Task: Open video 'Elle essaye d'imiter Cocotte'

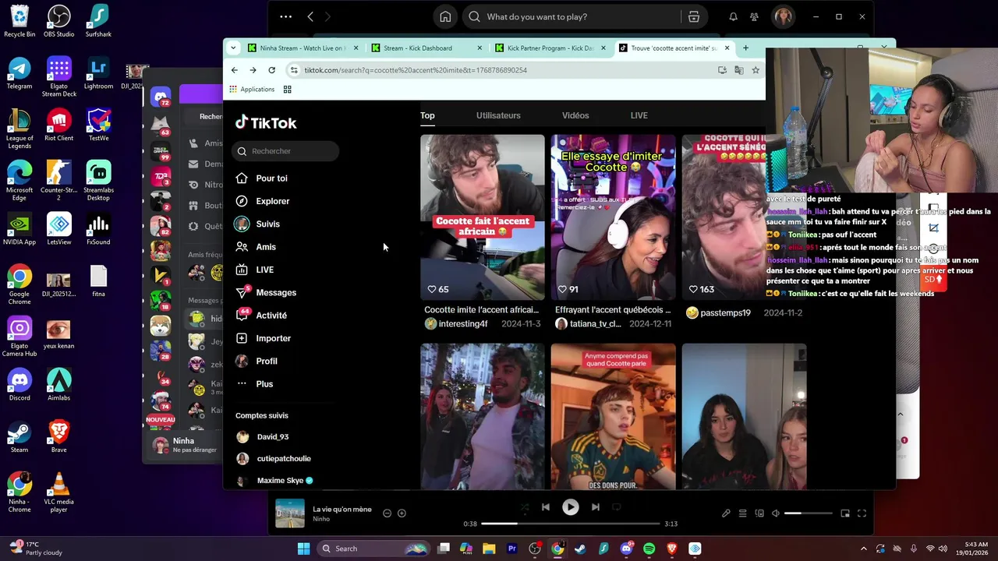Action: 613,217
